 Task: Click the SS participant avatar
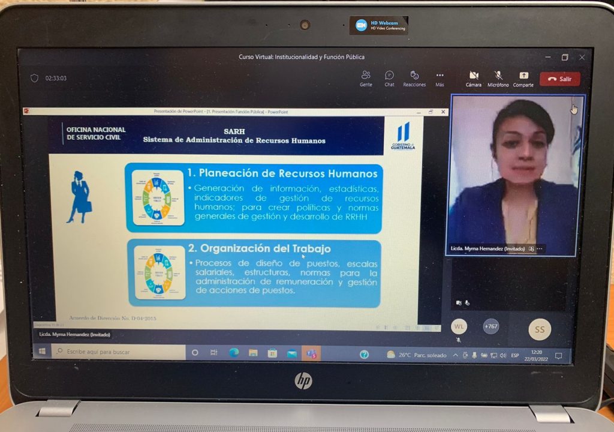540,329
